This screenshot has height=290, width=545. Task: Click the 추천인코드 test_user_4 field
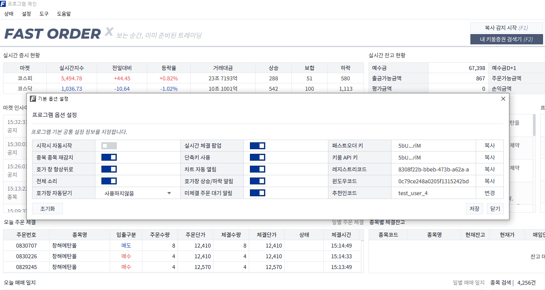coord(434,193)
